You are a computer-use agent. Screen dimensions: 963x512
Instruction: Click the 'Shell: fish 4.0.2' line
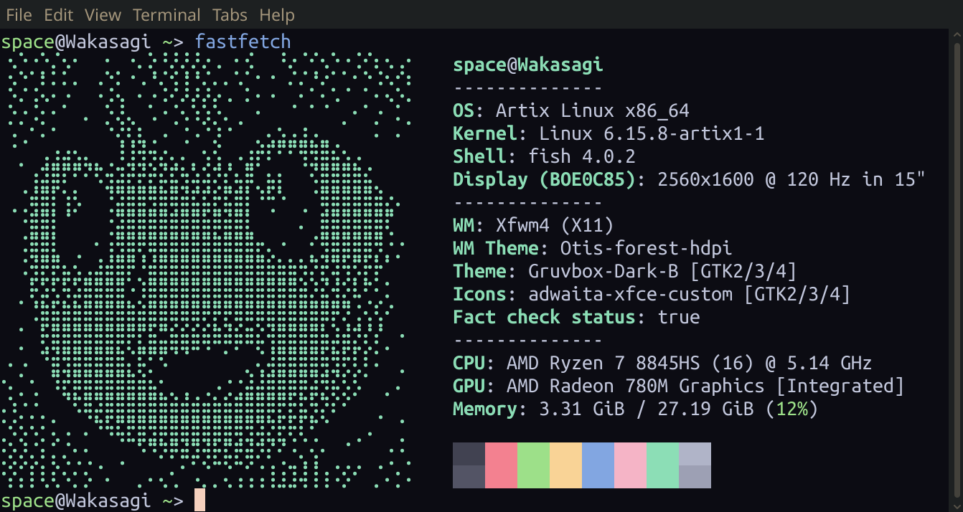pos(544,157)
